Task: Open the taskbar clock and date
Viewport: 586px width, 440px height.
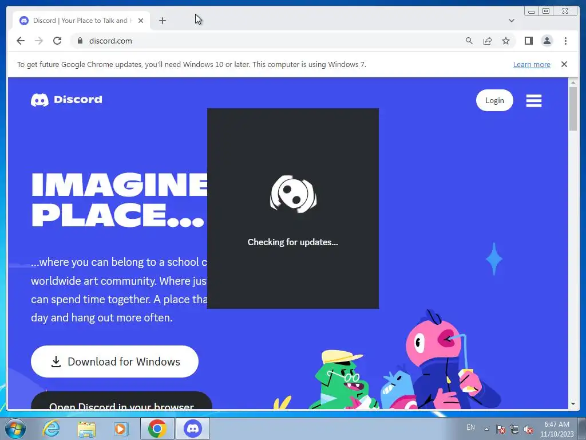Action: (x=557, y=429)
